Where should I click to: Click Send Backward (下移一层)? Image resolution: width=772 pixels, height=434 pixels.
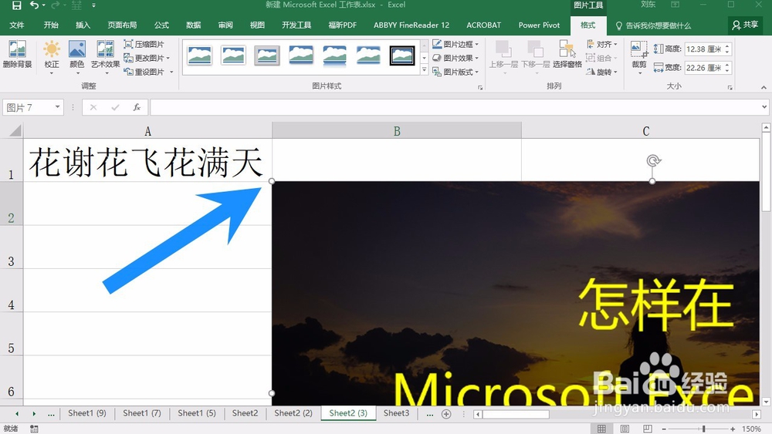[x=535, y=57]
